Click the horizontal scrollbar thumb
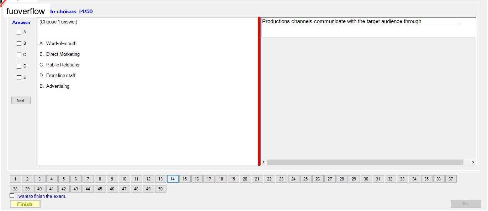 (365, 162)
